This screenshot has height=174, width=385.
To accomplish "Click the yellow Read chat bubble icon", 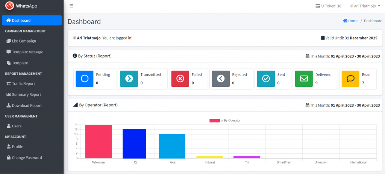I will [x=350, y=79].
